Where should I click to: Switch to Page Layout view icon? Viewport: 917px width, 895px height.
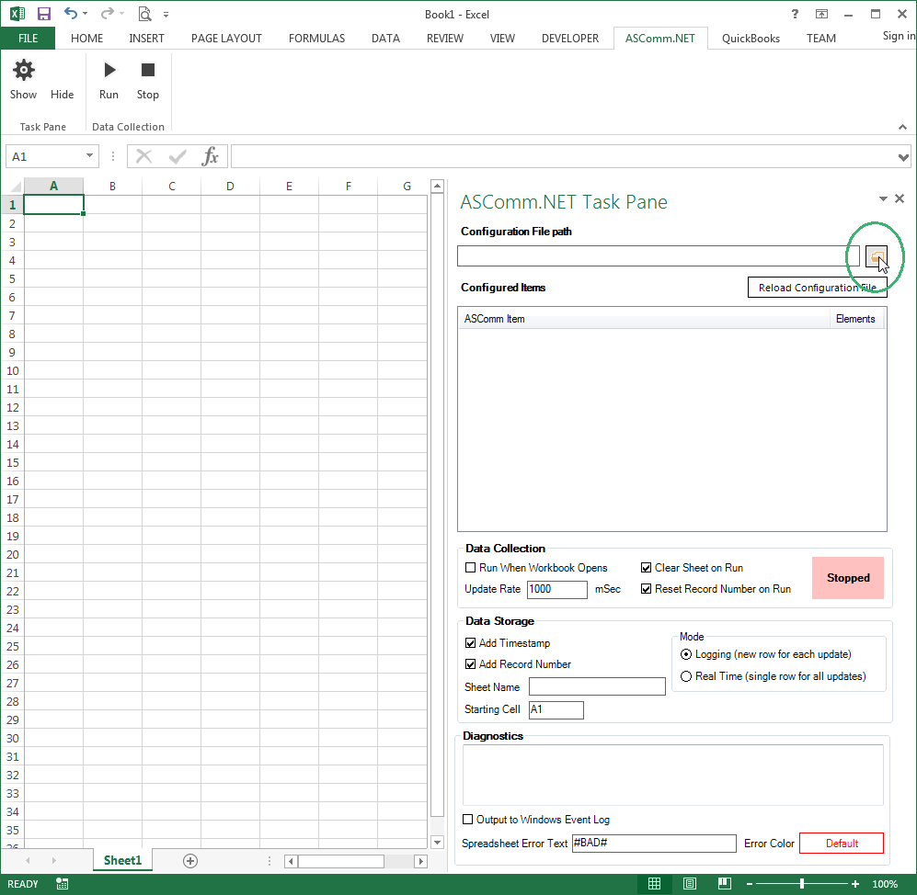(690, 884)
